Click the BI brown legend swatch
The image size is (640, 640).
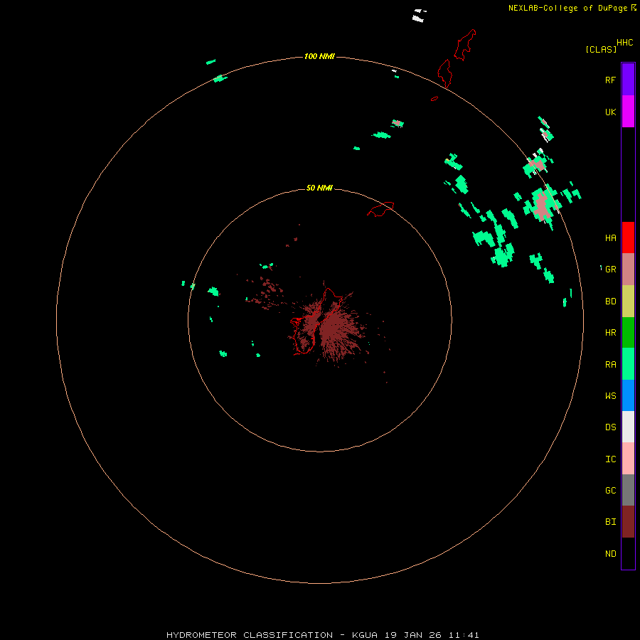coord(628,522)
